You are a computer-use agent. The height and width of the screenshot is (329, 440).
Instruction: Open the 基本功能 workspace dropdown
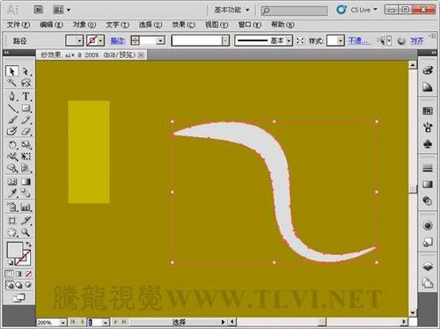[231, 10]
